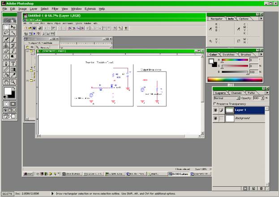Select the Magic Wand tool
279x197 pixels.
click(x=13, y=33)
